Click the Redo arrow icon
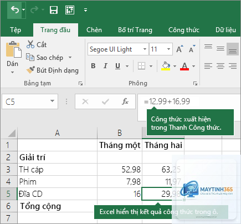Image resolution: width=241 pixels, height=224 pixels. click(34, 9)
